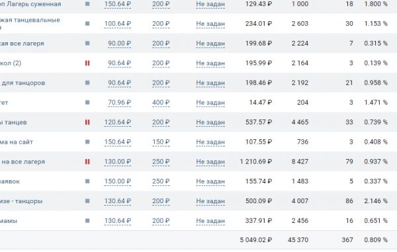Image resolution: width=397 pixels, height=252 pixels.
Task: Click the gray stop icon in the мамы row
Action: tap(87, 220)
